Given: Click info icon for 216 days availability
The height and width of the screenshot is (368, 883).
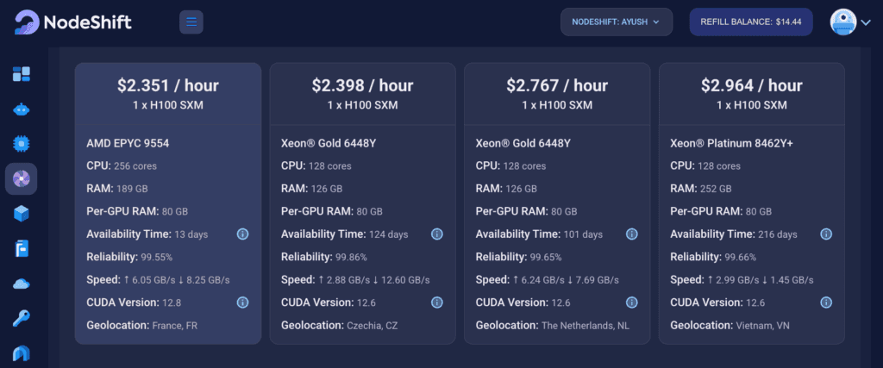Looking at the screenshot, I should (826, 234).
